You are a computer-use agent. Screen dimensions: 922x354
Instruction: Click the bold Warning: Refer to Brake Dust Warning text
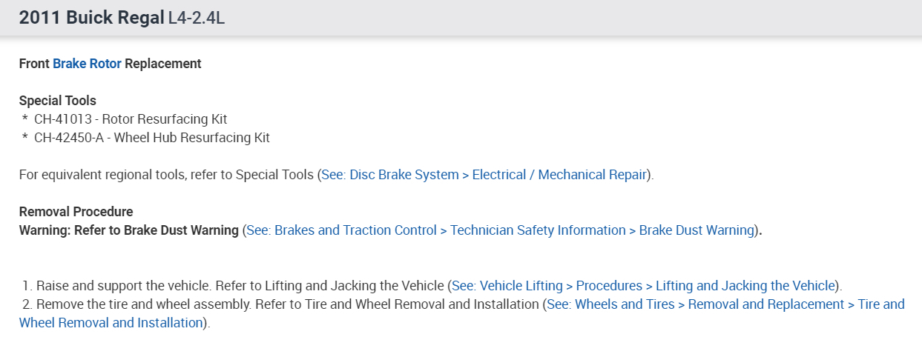[129, 230]
